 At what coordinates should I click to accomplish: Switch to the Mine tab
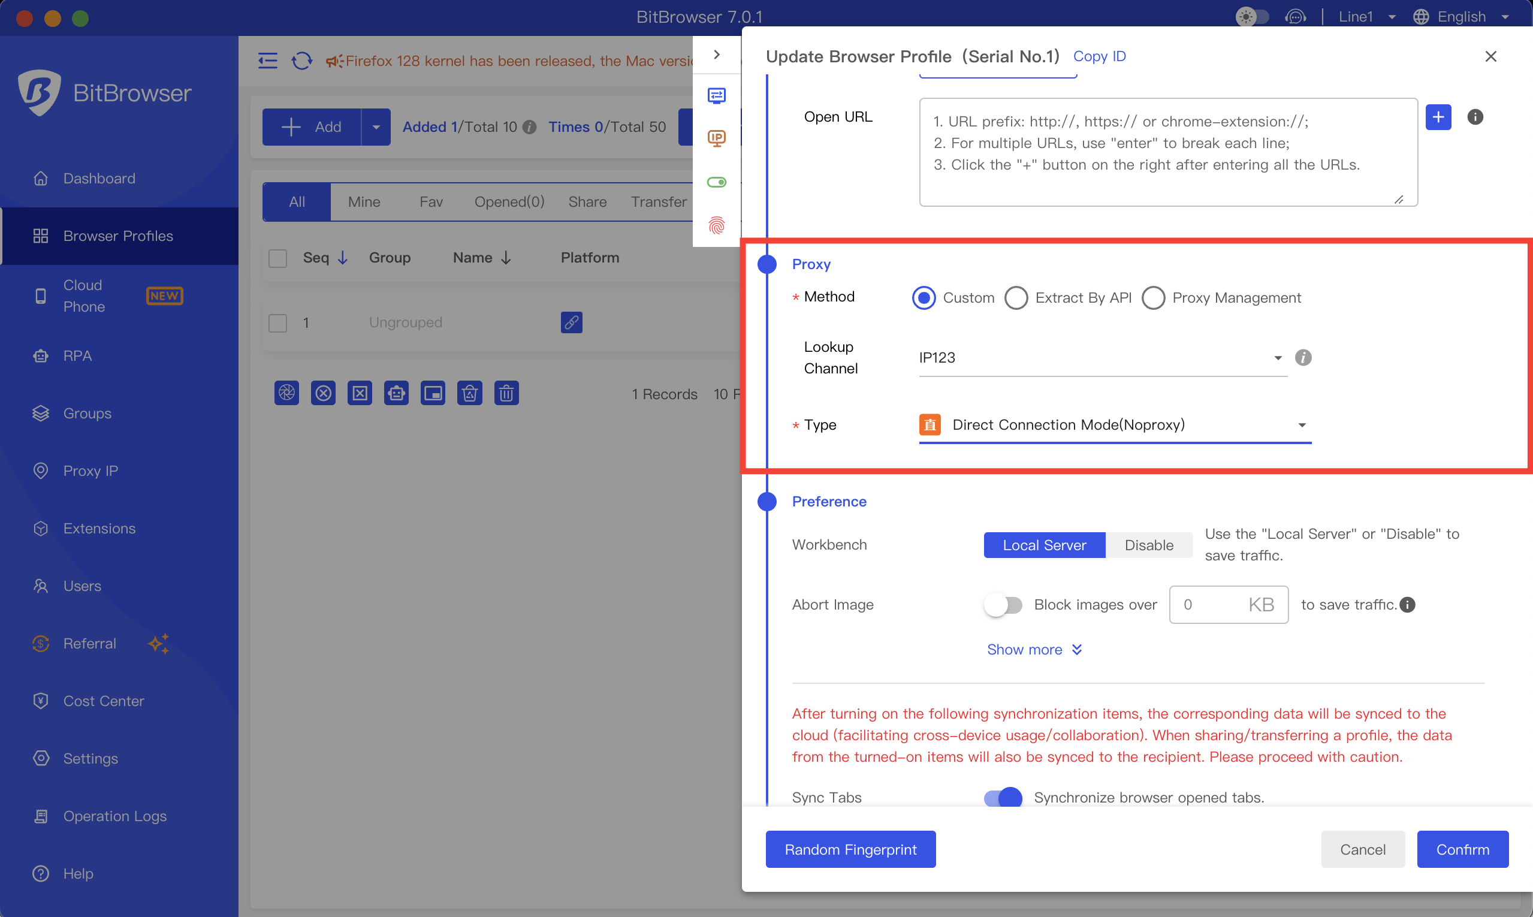(x=364, y=202)
